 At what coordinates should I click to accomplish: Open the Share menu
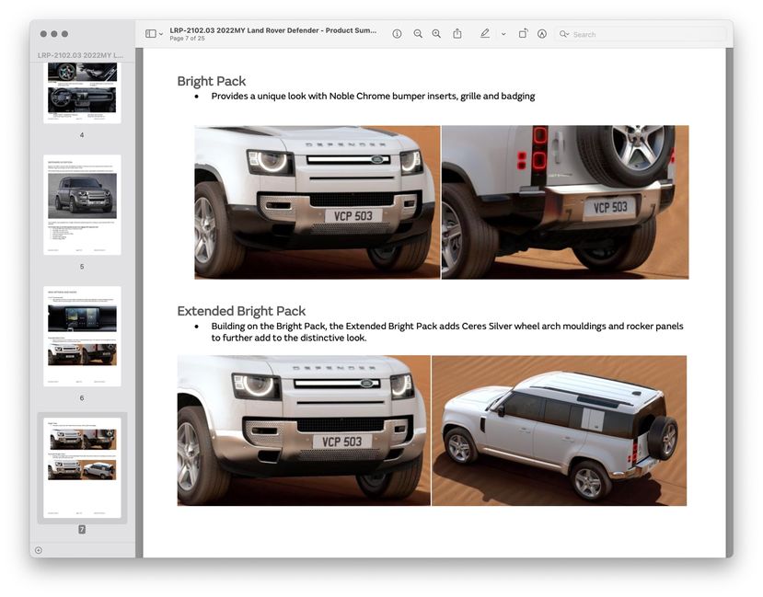click(x=457, y=33)
